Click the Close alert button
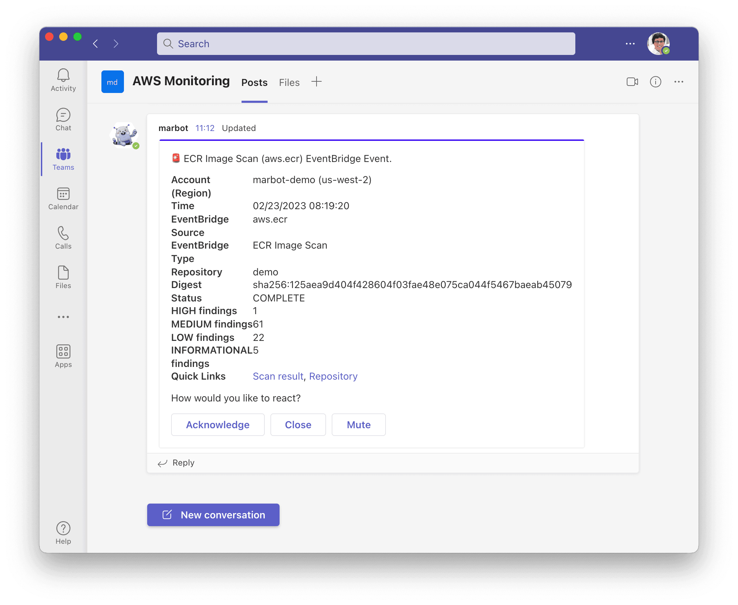738x605 pixels. (298, 425)
